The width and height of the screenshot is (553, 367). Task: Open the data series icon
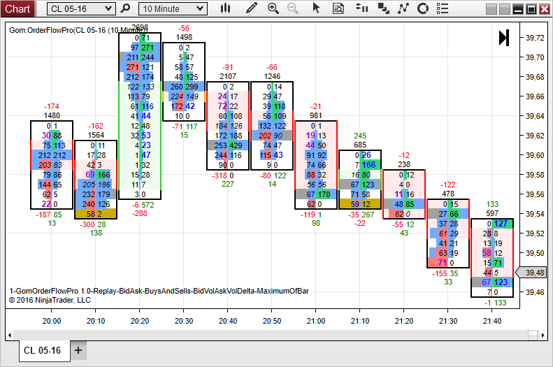click(383, 8)
